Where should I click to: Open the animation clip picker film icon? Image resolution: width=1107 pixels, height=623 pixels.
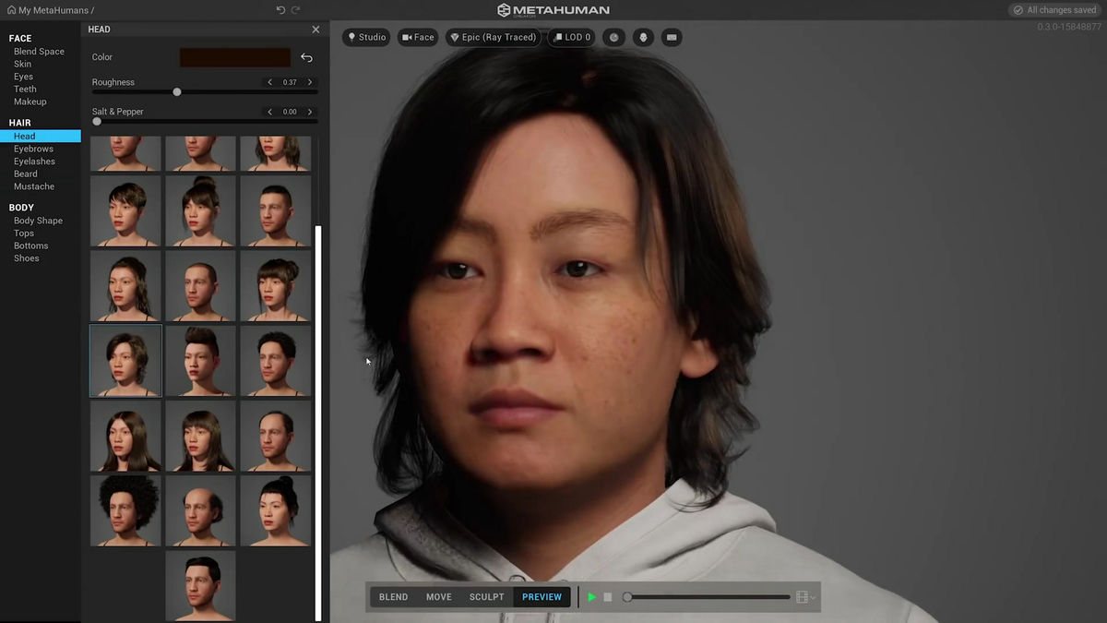(x=804, y=597)
